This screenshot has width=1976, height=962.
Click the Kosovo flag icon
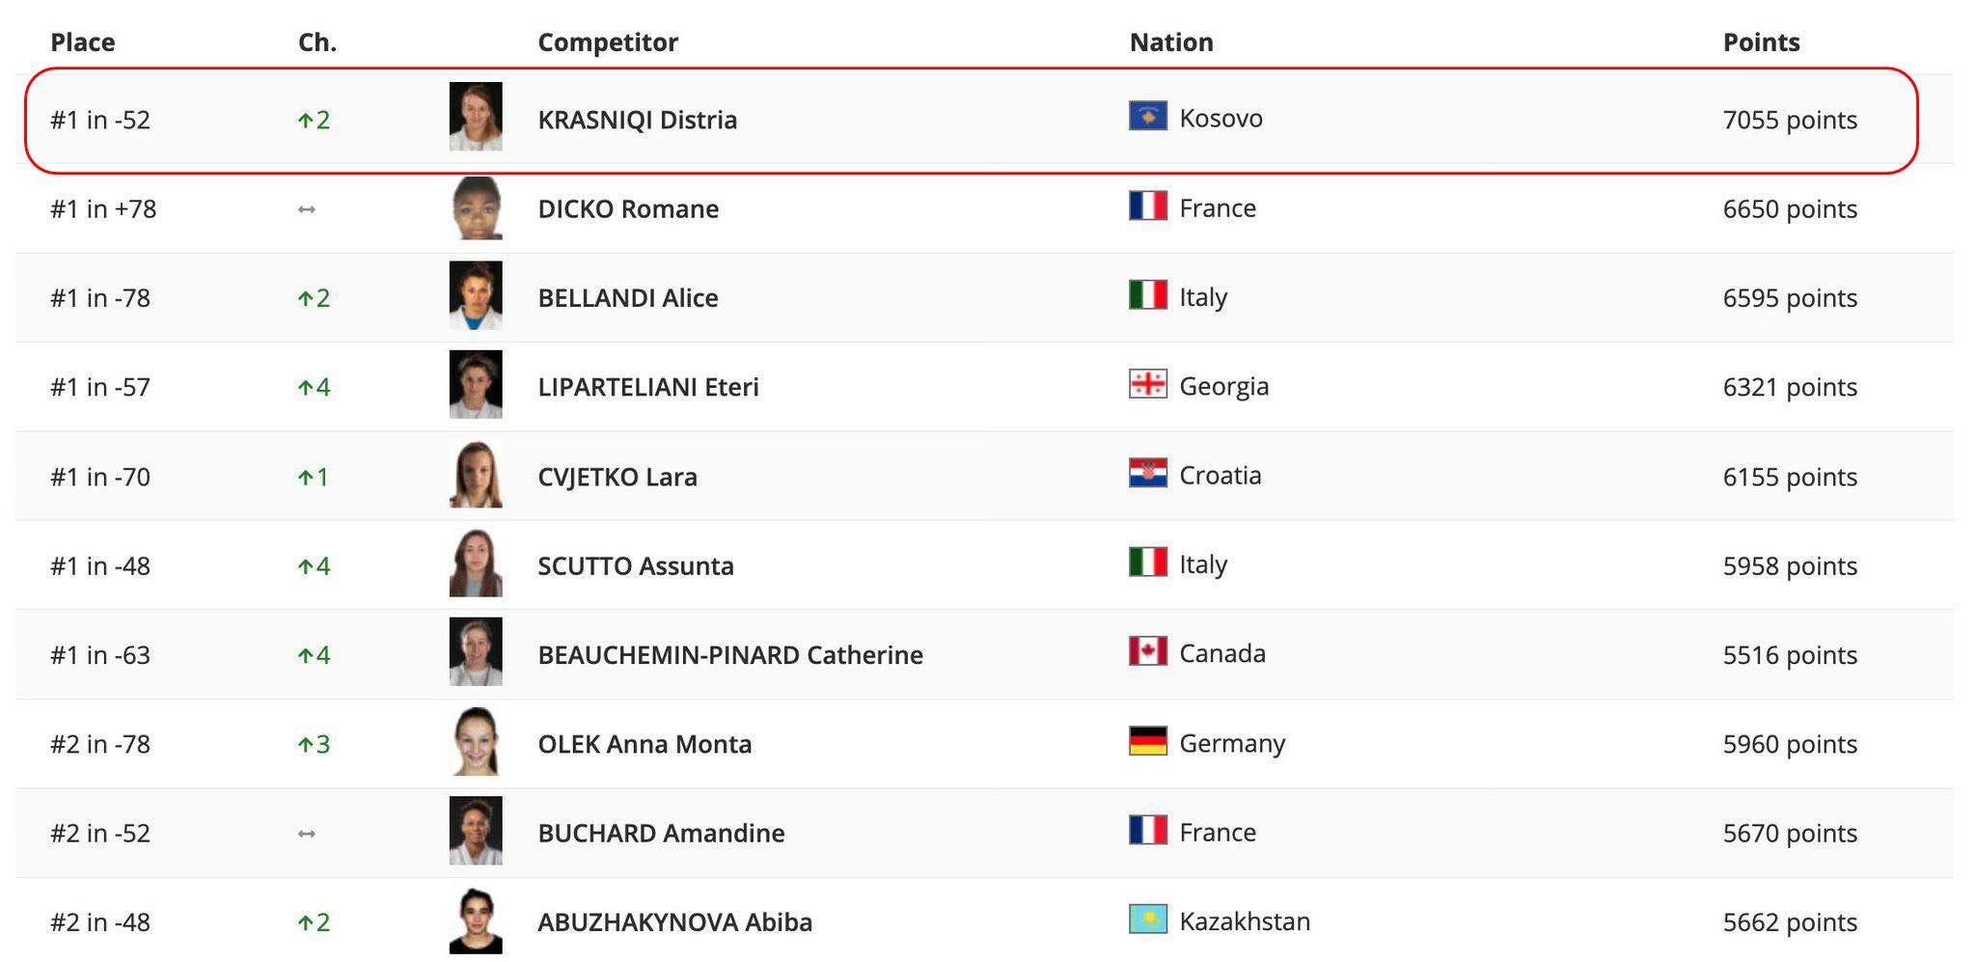[1147, 117]
